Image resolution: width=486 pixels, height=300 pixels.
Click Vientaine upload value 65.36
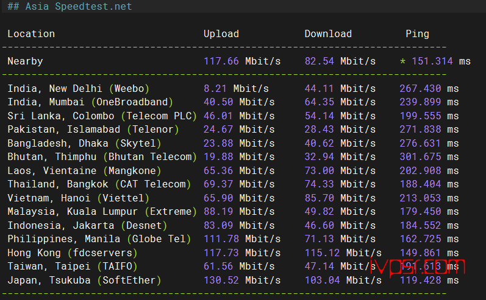[218, 170]
